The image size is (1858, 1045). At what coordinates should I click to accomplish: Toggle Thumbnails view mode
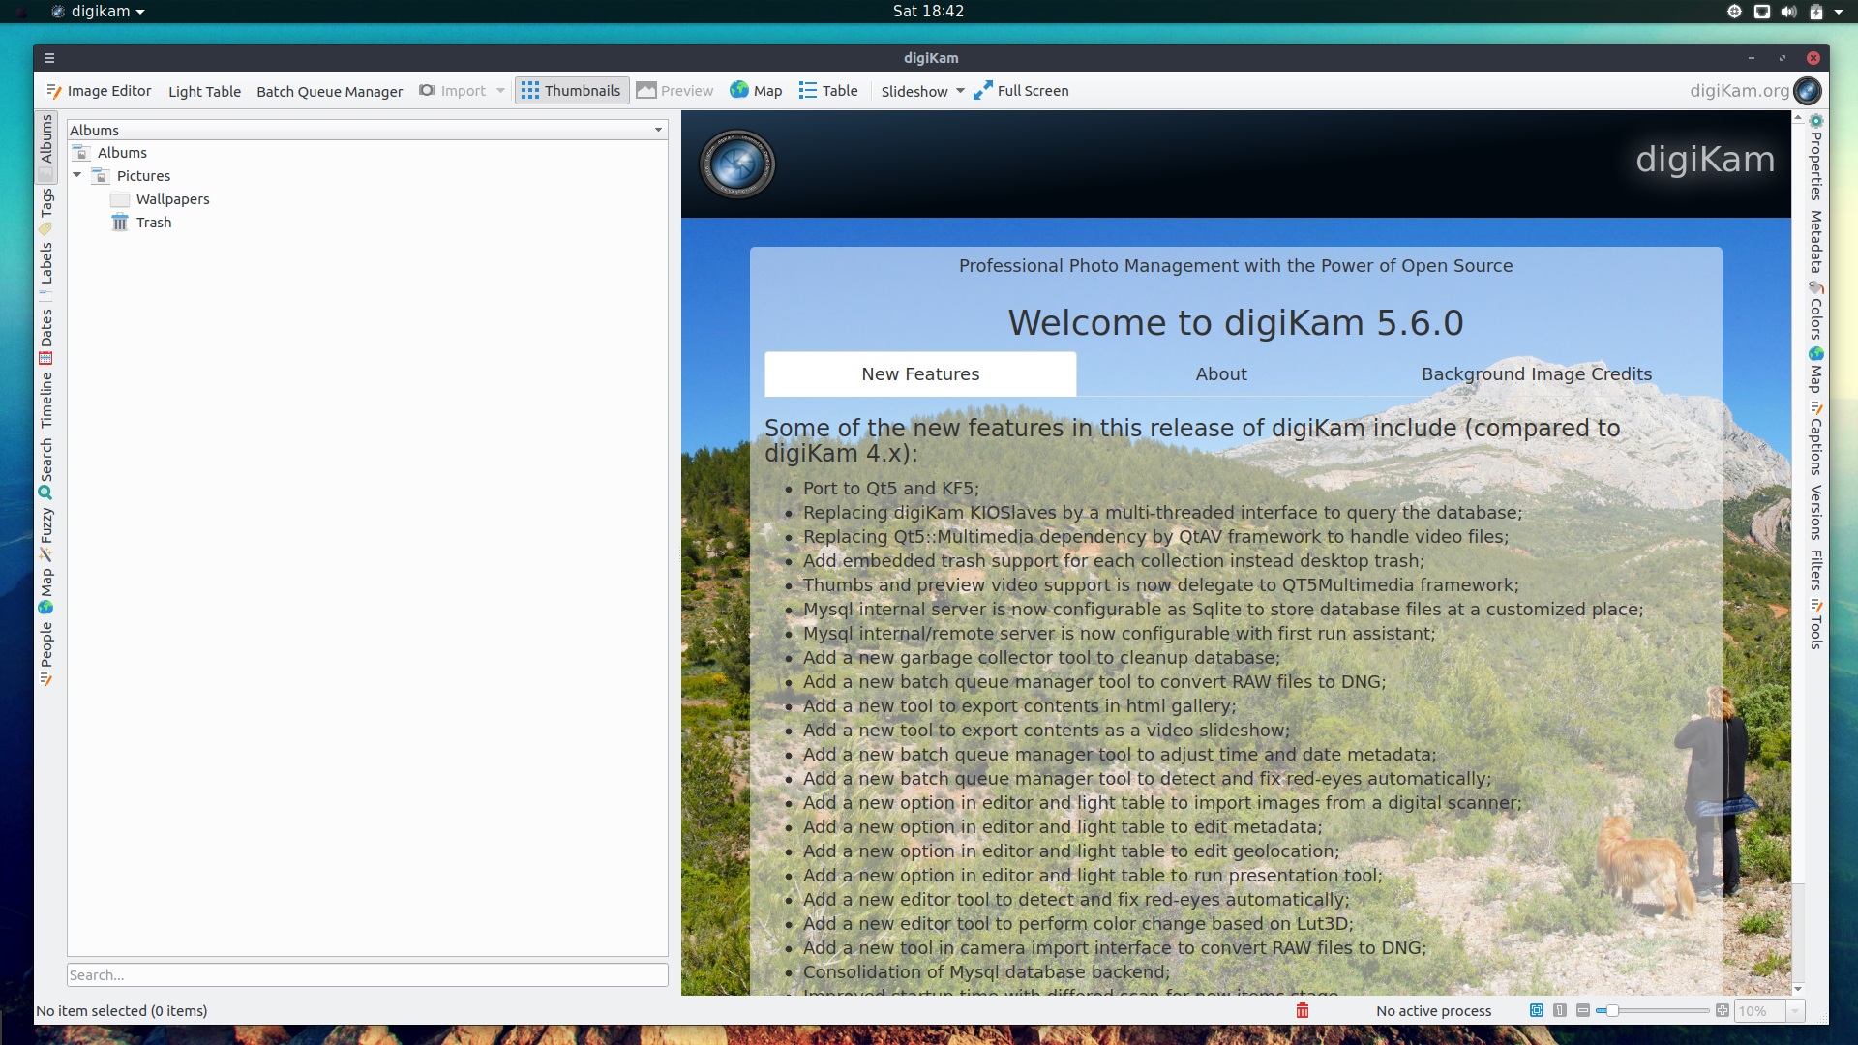click(x=571, y=89)
